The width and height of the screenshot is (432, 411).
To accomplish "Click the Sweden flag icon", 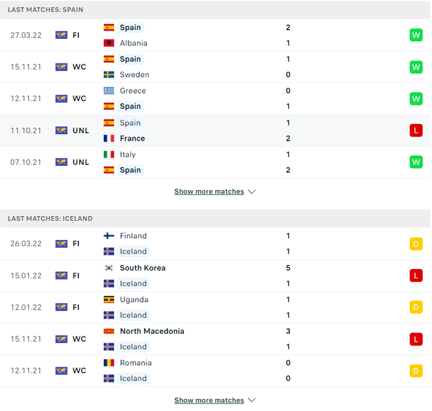I will [109, 75].
